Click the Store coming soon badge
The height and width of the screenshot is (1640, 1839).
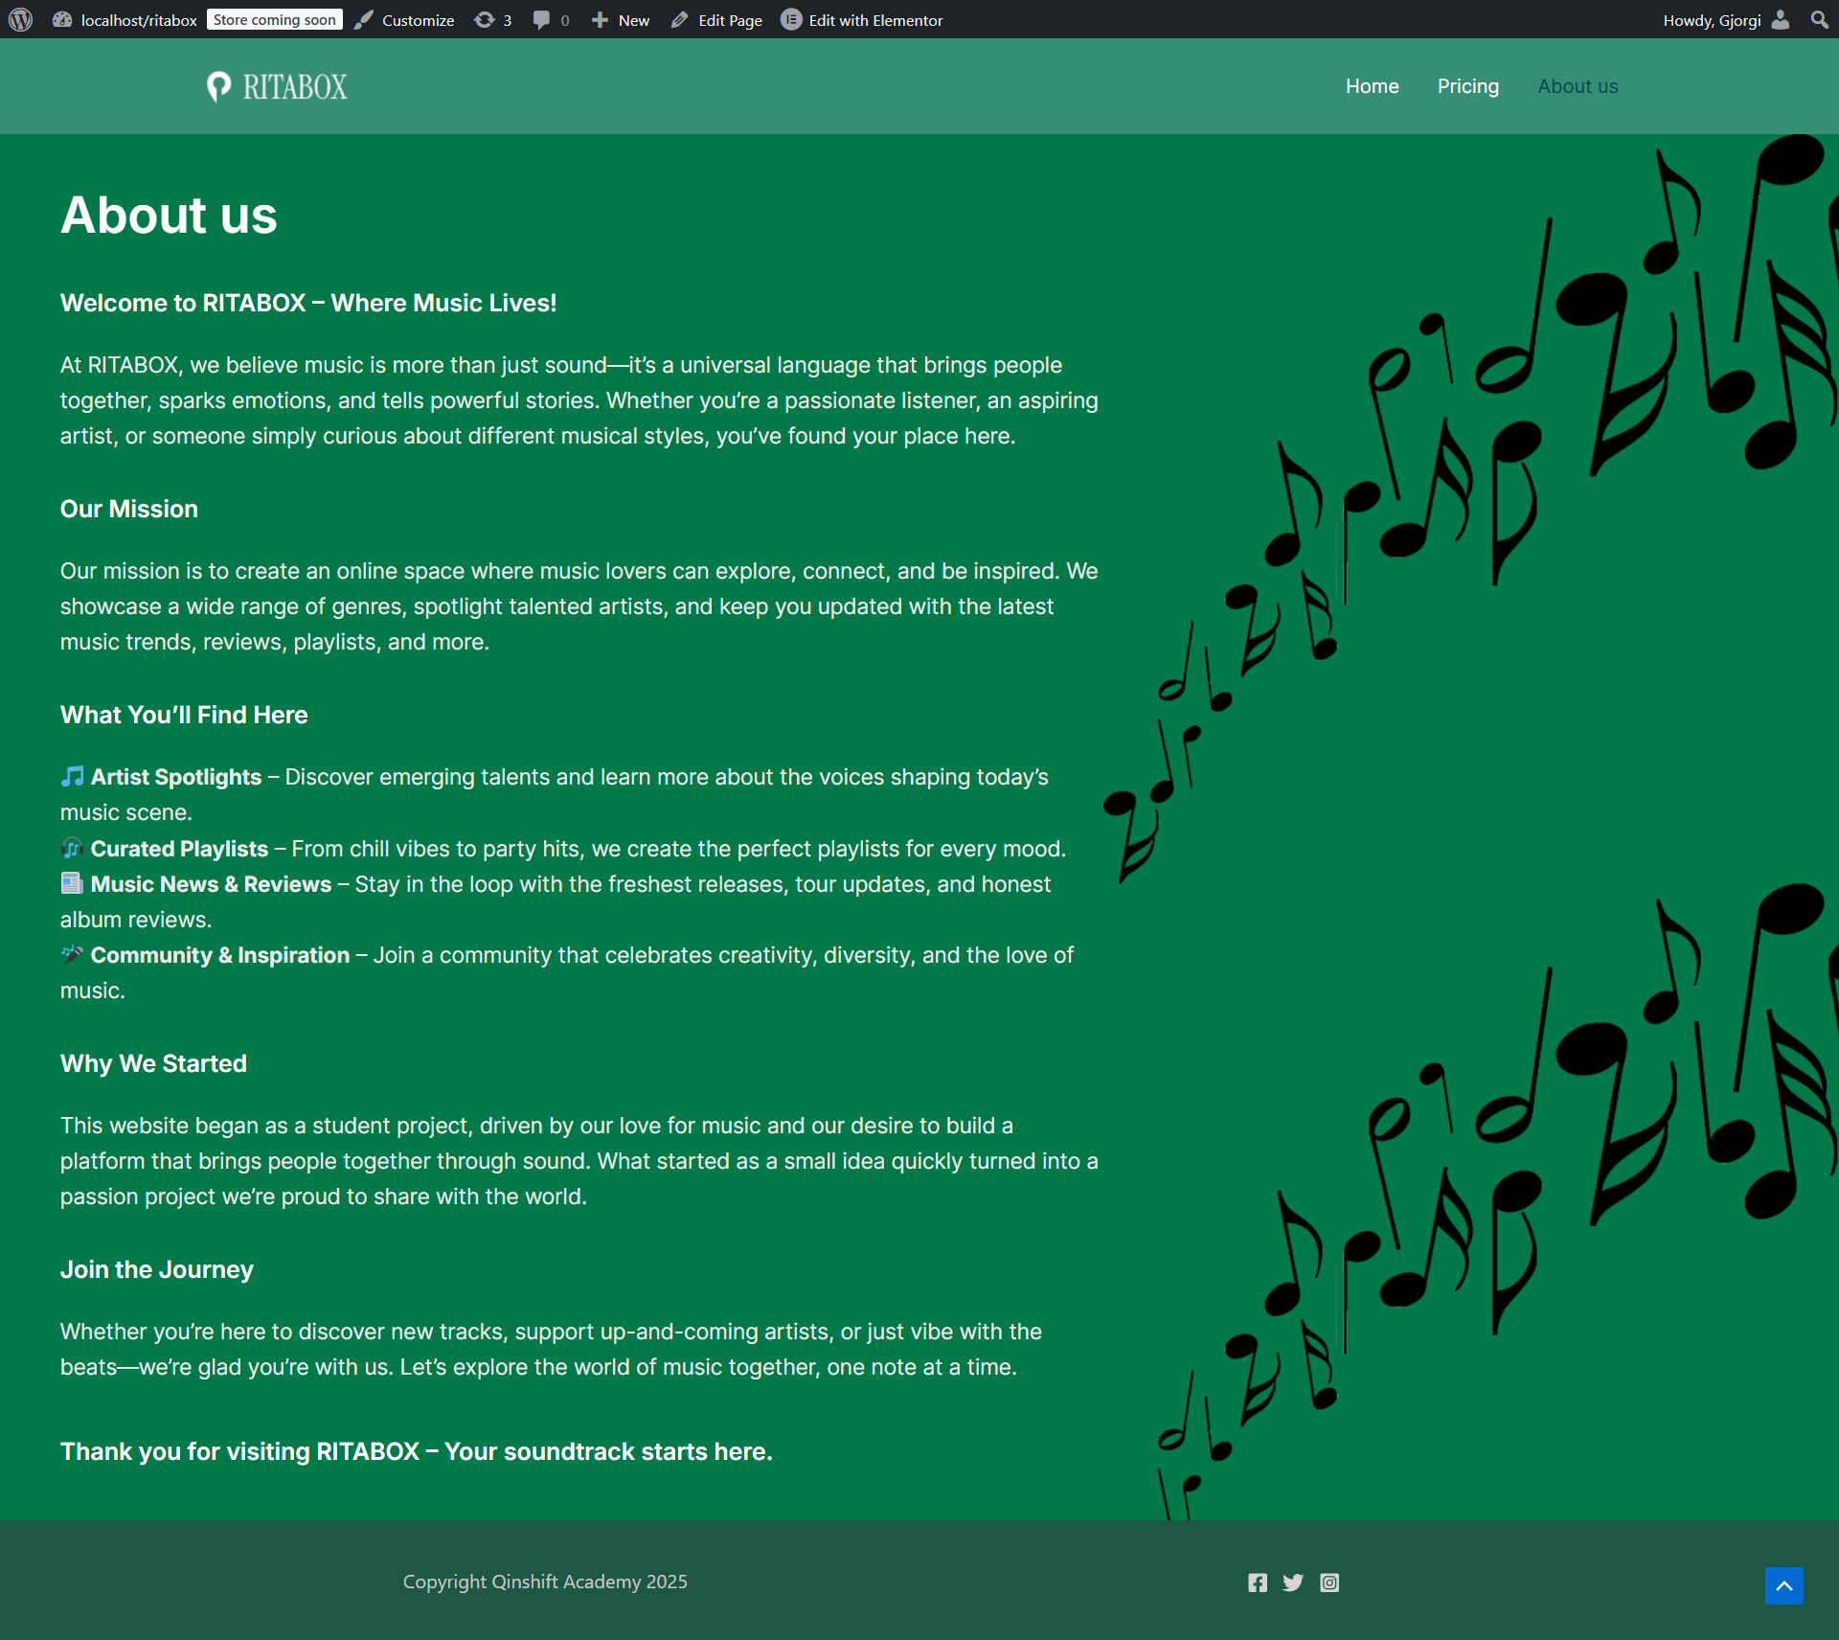274,20
